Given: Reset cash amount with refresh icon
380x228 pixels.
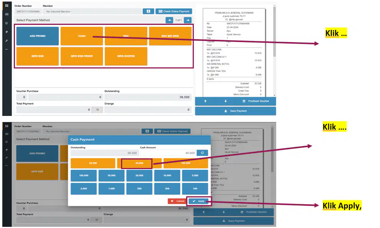Looking at the screenshot, I should pyautogui.click(x=202, y=153).
